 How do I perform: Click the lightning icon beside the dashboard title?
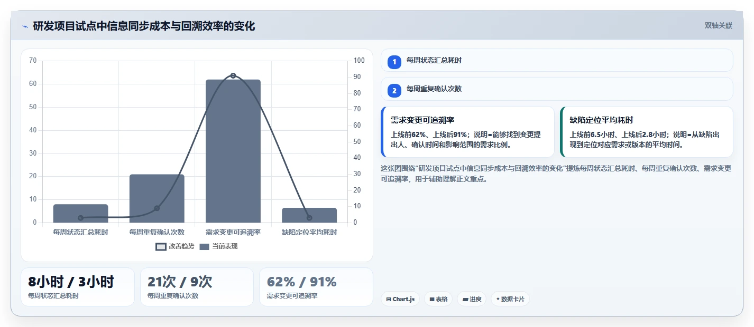(x=25, y=26)
